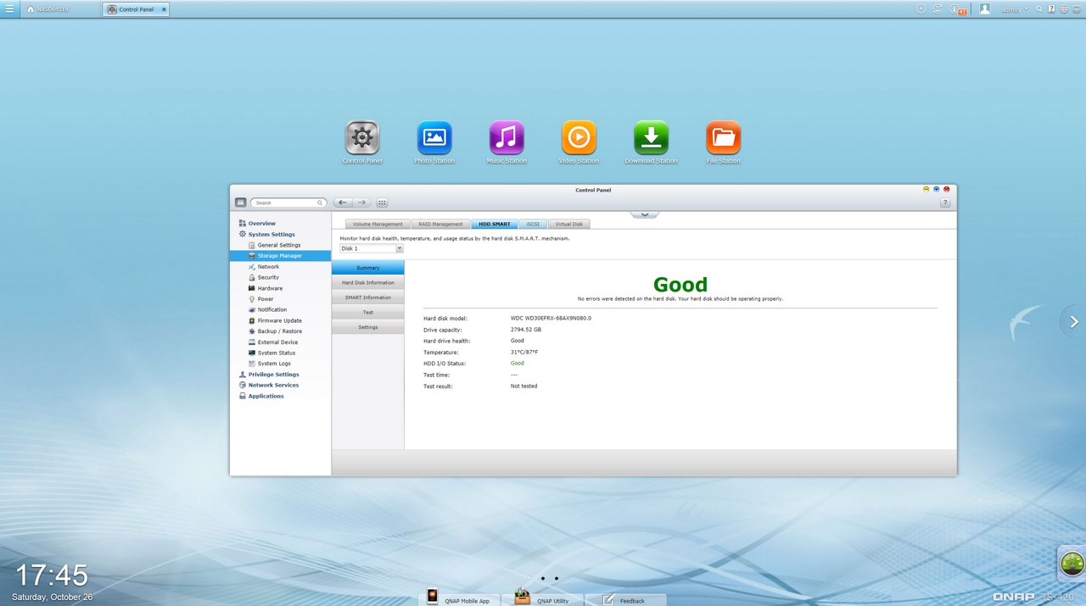Open the Settings side tab
The height and width of the screenshot is (606, 1086).
tap(368, 327)
